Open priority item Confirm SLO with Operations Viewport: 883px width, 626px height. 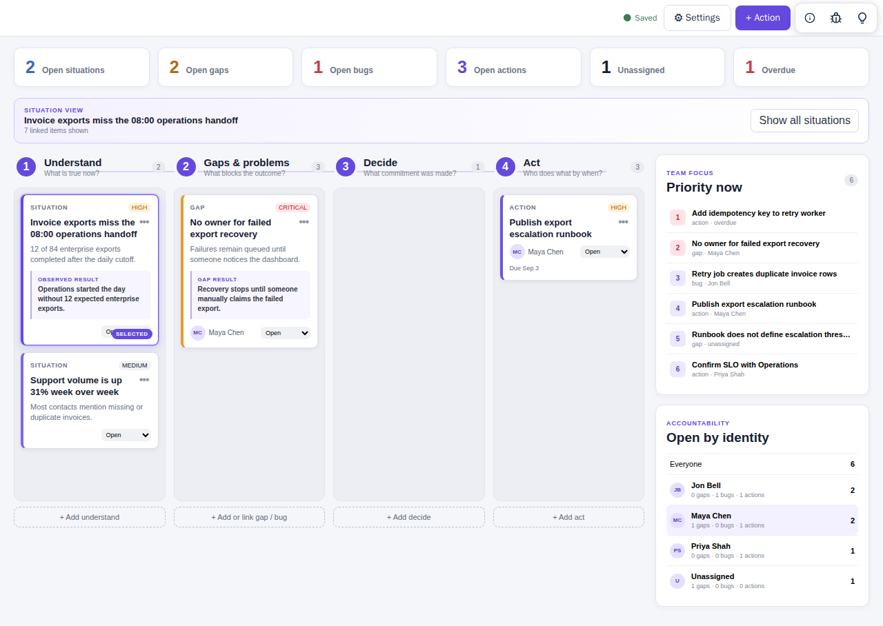762,370
